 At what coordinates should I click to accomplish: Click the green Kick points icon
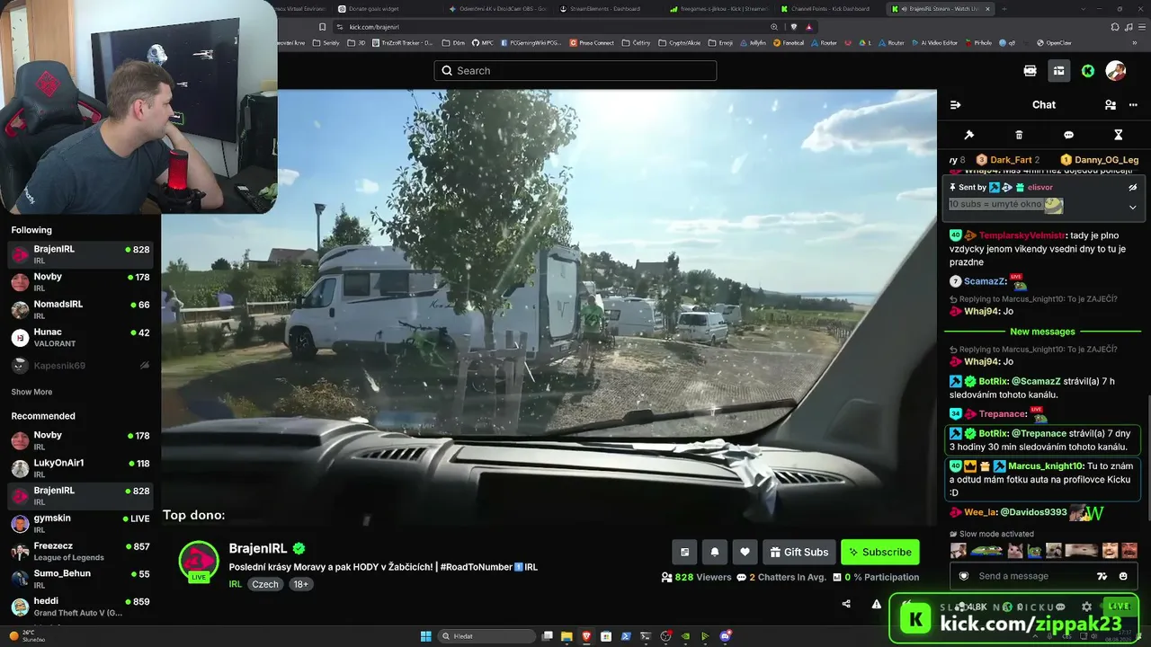click(x=1088, y=71)
